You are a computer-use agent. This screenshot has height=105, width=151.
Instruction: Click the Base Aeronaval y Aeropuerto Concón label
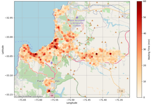[77, 23]
